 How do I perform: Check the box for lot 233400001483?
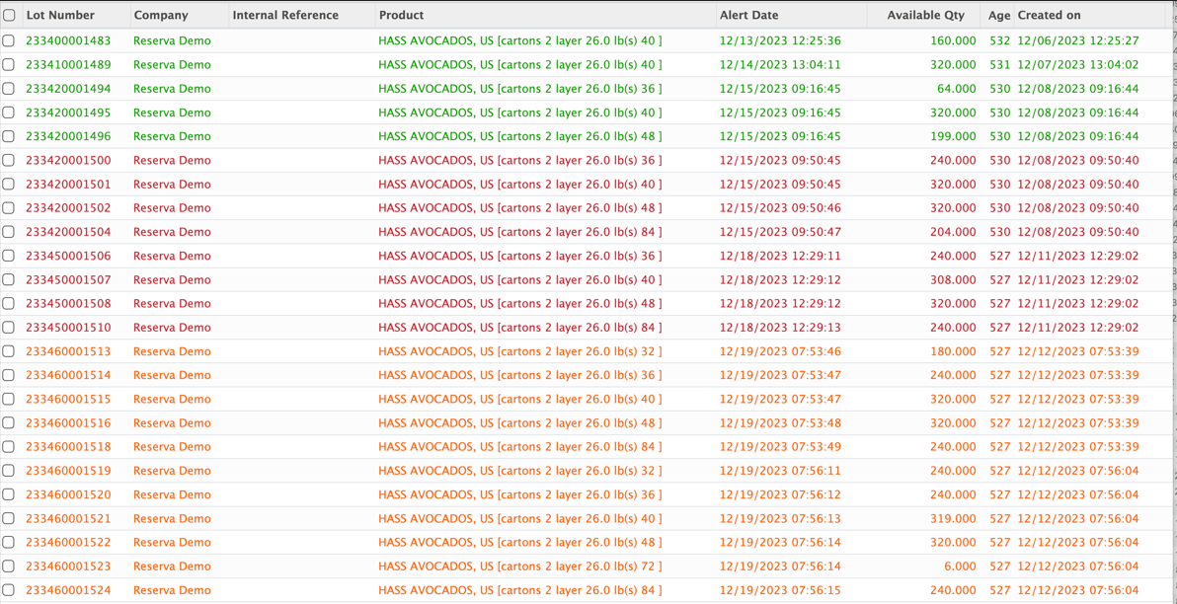(8, 41)
